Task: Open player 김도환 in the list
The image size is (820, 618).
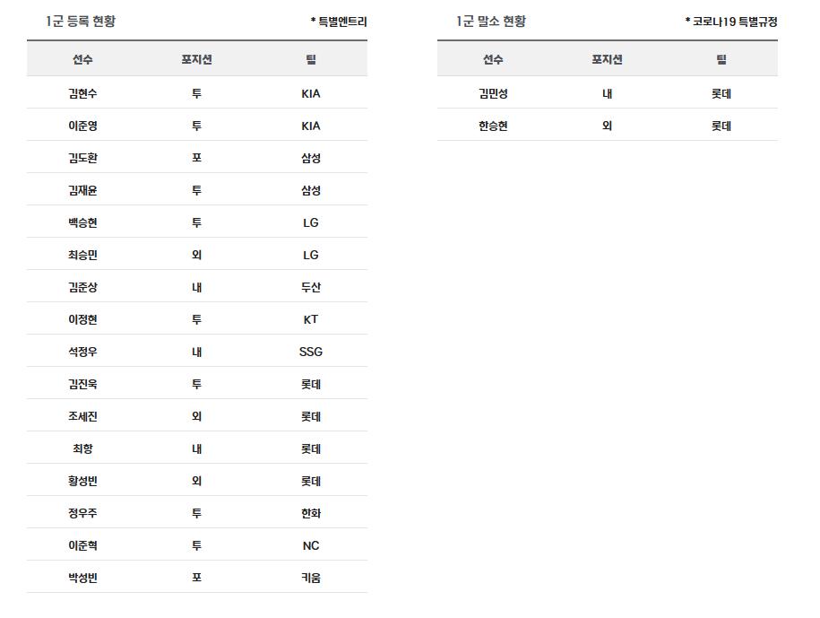Action: point(82,158)
